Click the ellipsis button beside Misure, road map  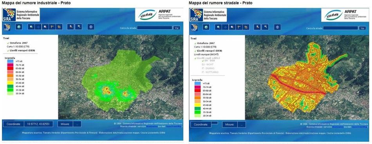click(242, 124)
